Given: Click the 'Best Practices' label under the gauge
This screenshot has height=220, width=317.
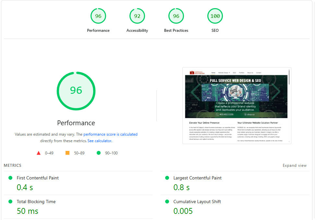Looking at the screenshot, I should coord(176,31).
